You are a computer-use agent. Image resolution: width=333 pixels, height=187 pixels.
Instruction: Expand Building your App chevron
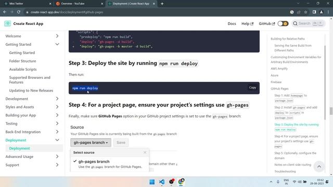coord(57,115)
